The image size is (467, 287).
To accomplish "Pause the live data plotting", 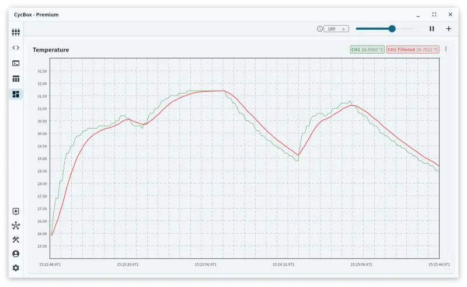I will point(432,29).
